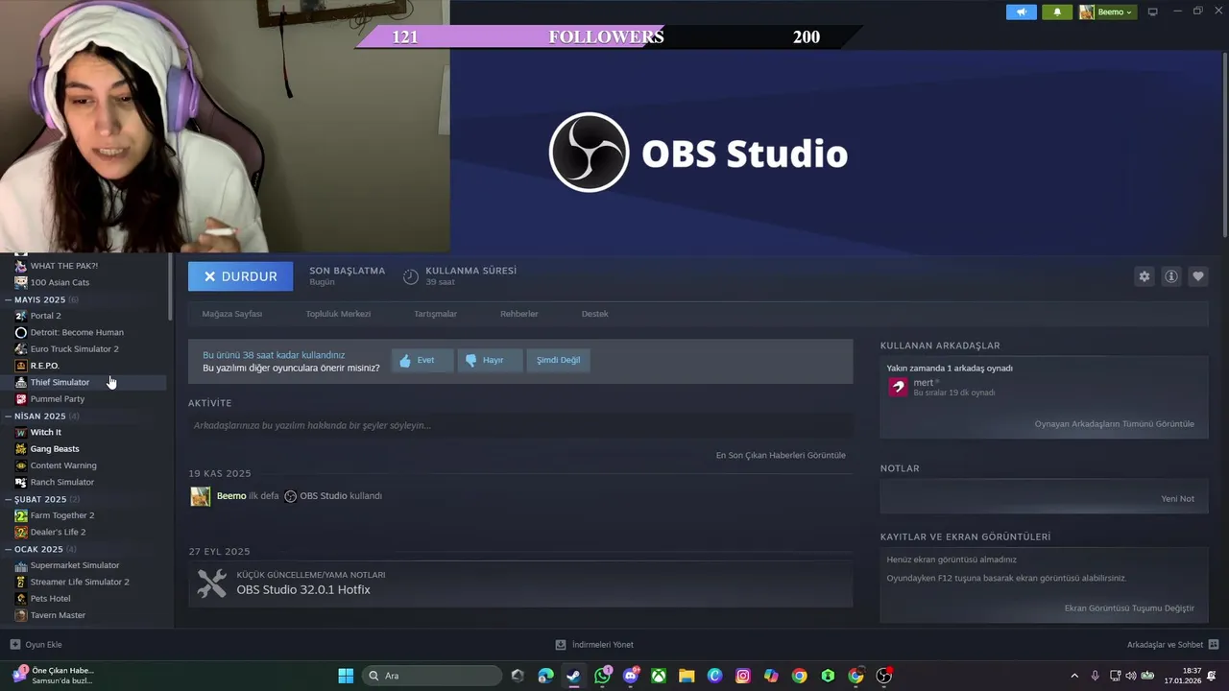The height and width of the screenshot is (691, 1229).
Task: Open İndirmeleri Yönet downloads manager
Action: pos(594,645)
